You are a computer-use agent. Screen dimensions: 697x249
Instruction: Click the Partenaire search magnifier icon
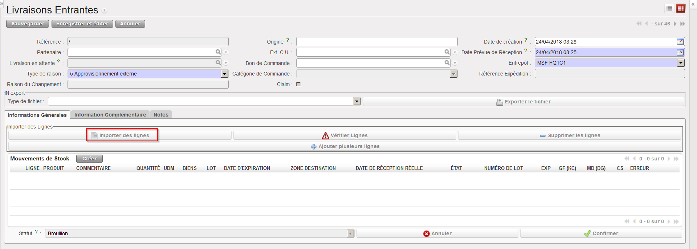click(218, 52)
